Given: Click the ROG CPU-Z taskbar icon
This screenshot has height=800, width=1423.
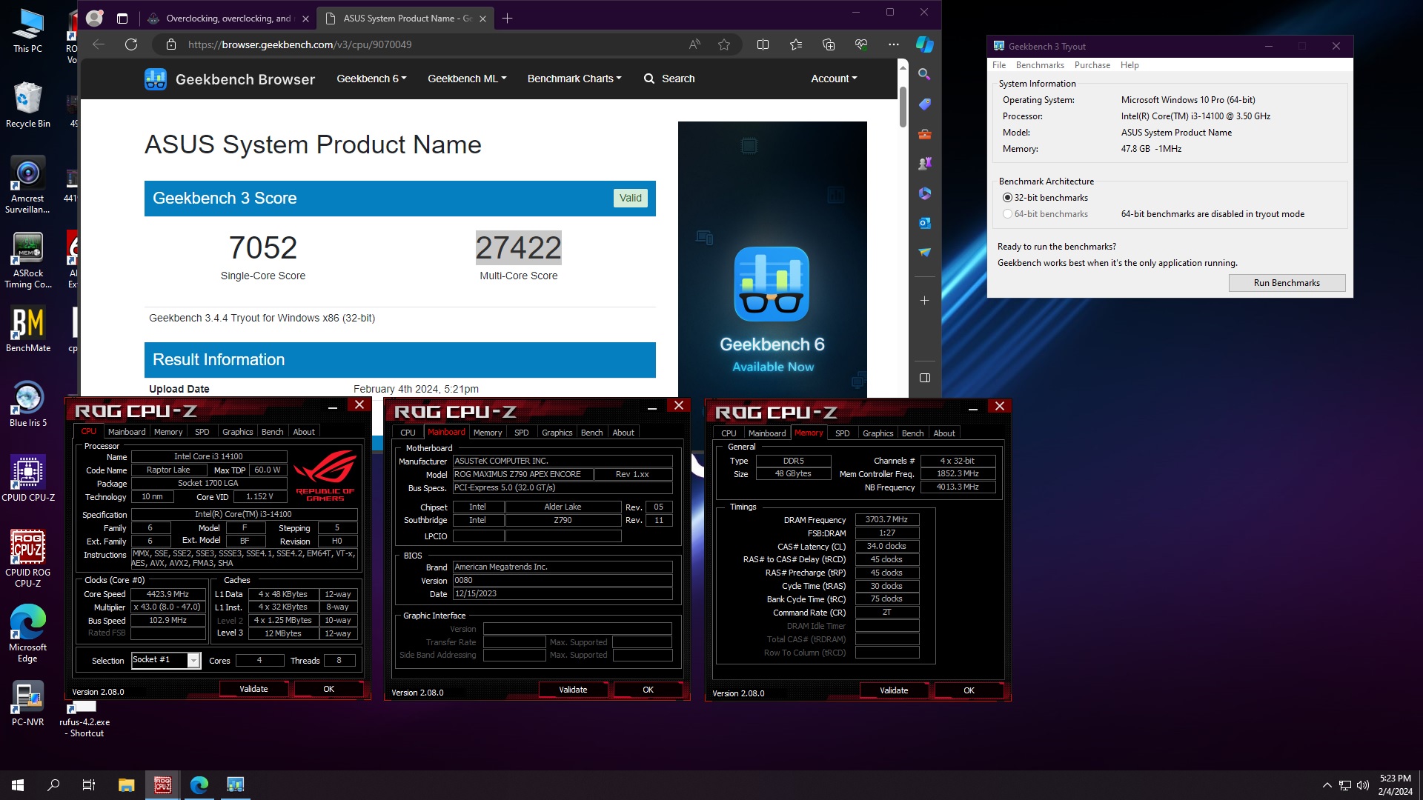Looking at the screenshot, I should [x=162, y=784].
